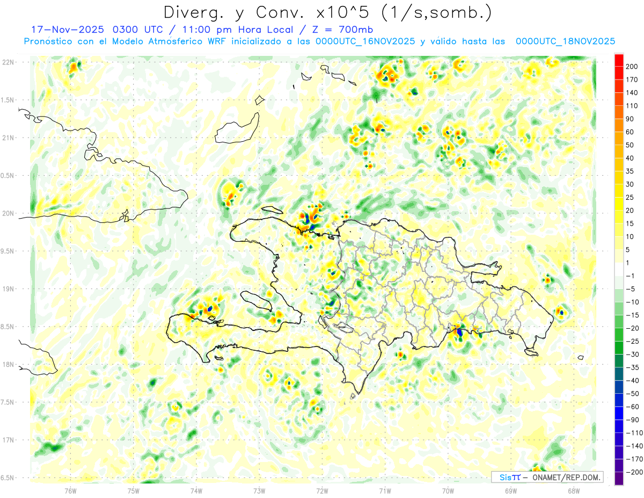Click the 68W longitude label
644x498 pixels.
pyautogui.click(x=574, y=490)
